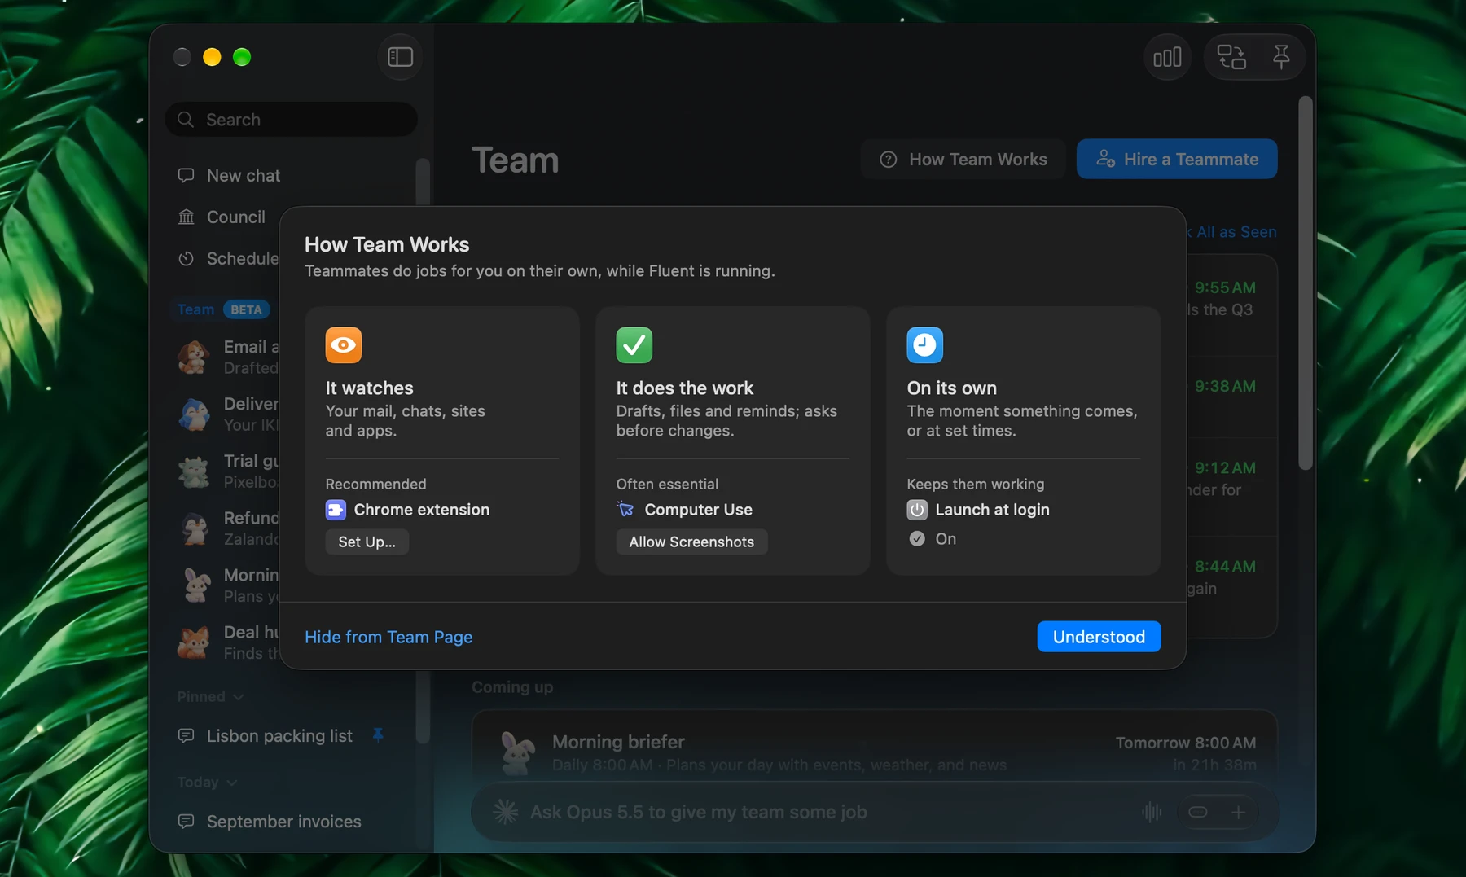Click Hide from Team Page link

pyautogui.click(x=388, y=637)
